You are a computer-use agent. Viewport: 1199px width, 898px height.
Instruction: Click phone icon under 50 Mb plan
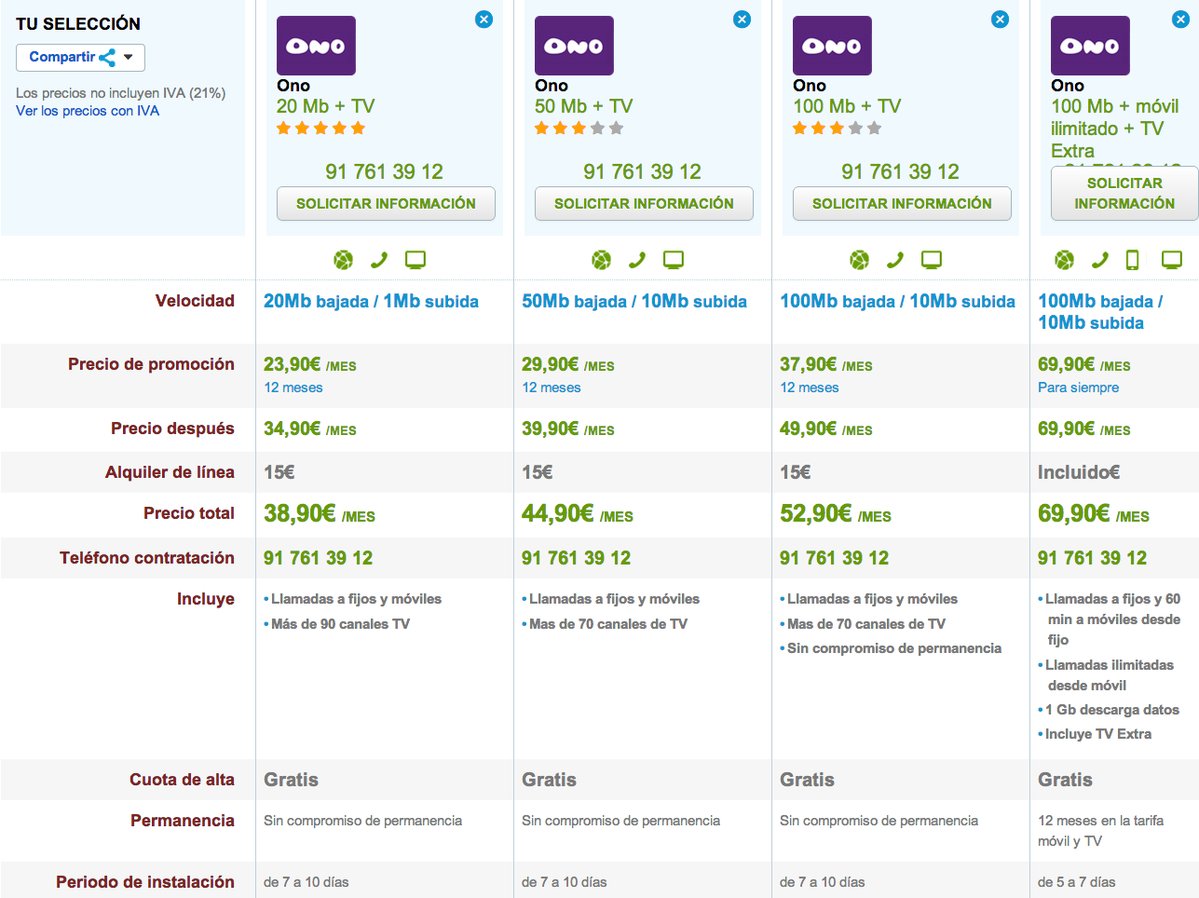[x=637, y=260]
